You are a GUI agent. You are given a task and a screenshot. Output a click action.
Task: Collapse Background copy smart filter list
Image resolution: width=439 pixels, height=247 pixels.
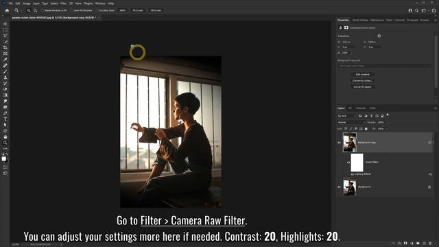click(434, 143)
